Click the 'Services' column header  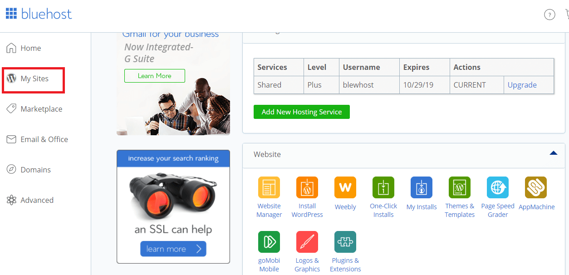[279, 67]
